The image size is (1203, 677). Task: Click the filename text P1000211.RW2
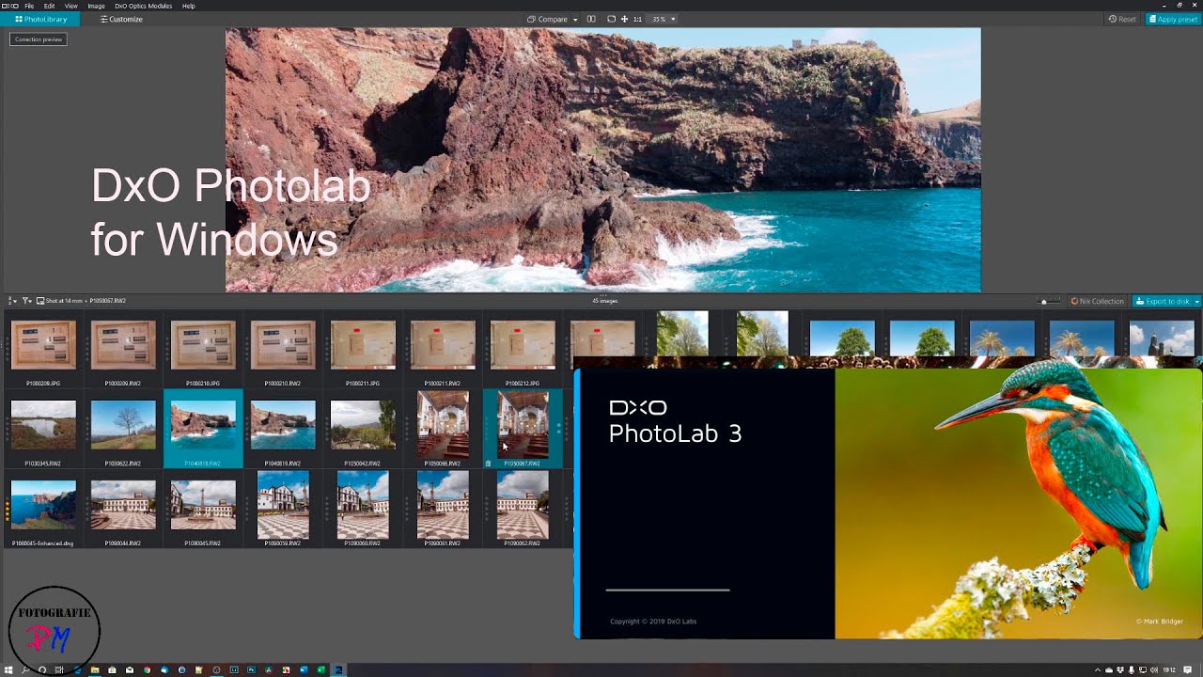443,384
